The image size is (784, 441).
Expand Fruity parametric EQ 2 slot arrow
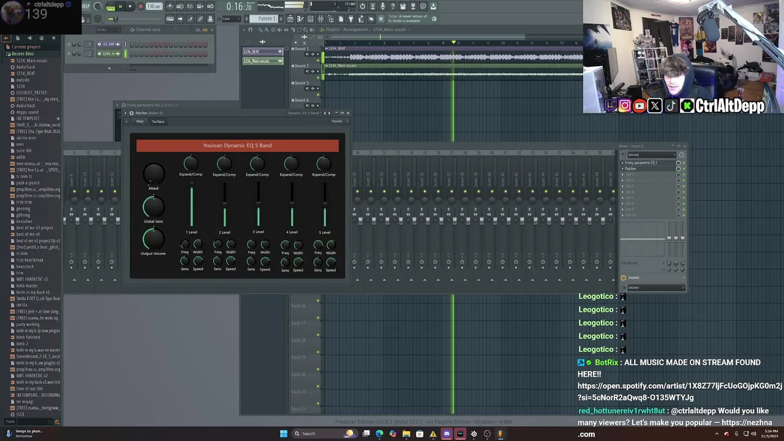click(622, 163)
